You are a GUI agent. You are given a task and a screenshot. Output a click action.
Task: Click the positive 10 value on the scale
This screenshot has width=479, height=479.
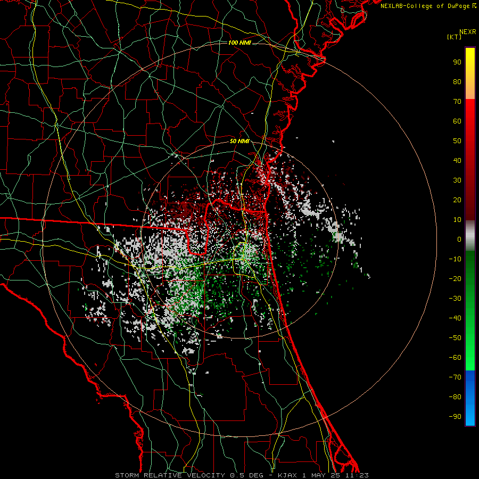[x=457, y=220]
